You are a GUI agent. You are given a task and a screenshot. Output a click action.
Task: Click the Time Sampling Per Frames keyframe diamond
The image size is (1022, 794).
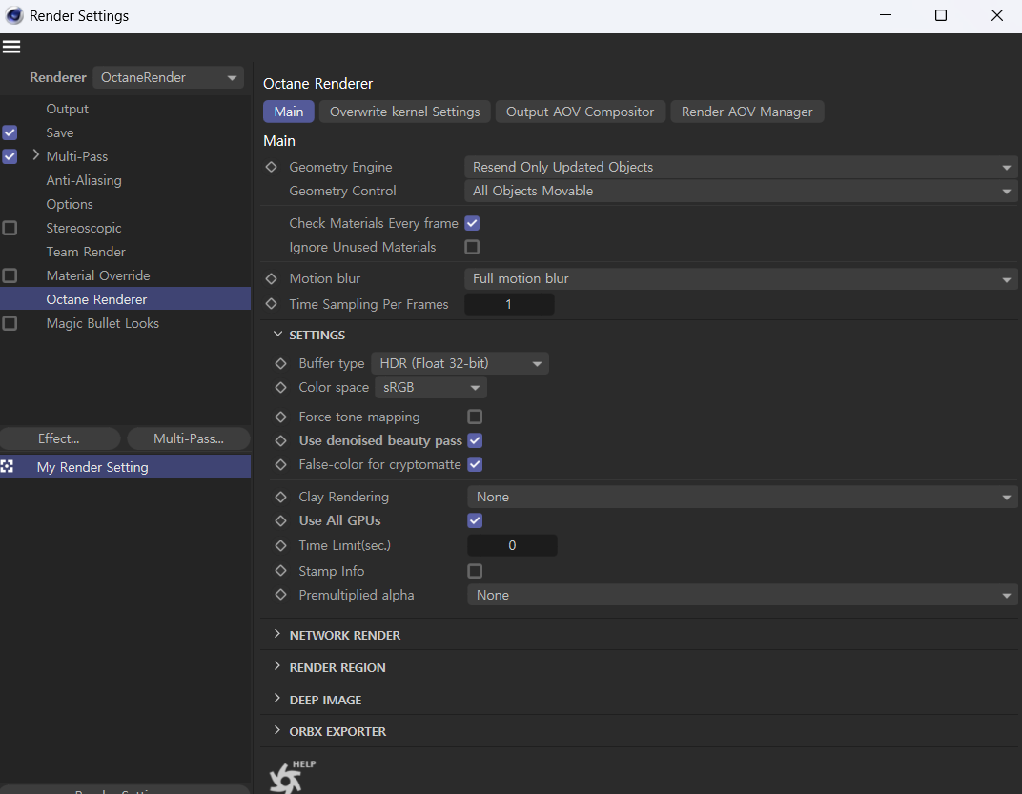tap(272, 304)
